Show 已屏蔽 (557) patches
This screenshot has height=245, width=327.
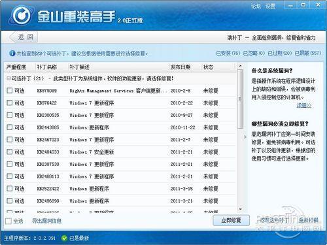coord(307,53)
